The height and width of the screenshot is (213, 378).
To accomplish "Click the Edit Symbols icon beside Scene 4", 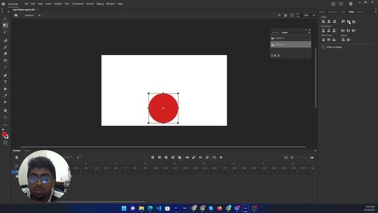I will (16, 15).
